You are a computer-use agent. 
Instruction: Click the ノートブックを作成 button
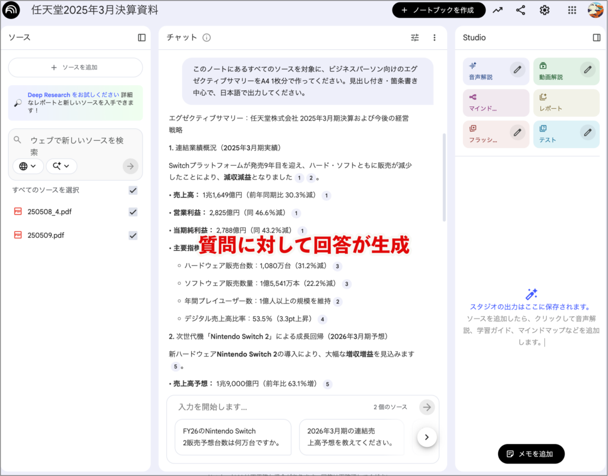438,10
